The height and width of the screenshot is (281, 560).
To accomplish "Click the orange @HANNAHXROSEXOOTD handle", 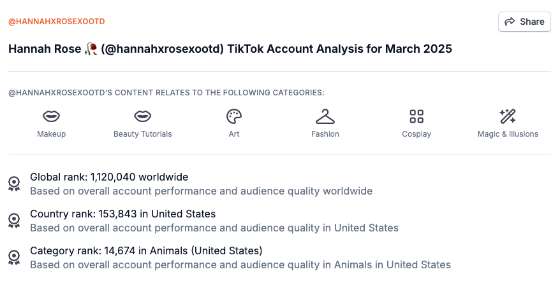I will (56, 22).
